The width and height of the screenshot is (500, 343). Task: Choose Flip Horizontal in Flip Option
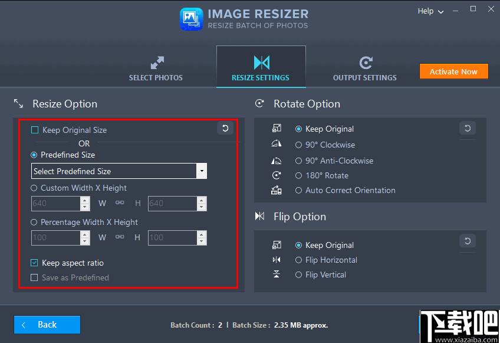pos(298,260)
